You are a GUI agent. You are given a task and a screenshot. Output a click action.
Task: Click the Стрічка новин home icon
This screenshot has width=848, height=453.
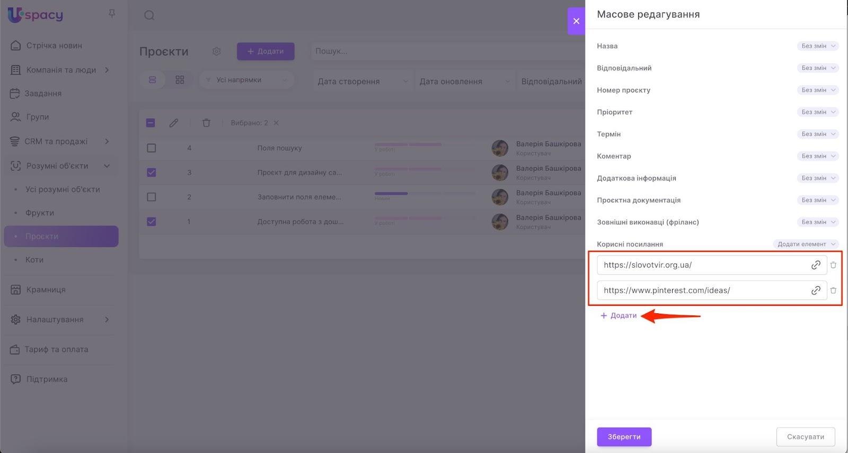16,46
